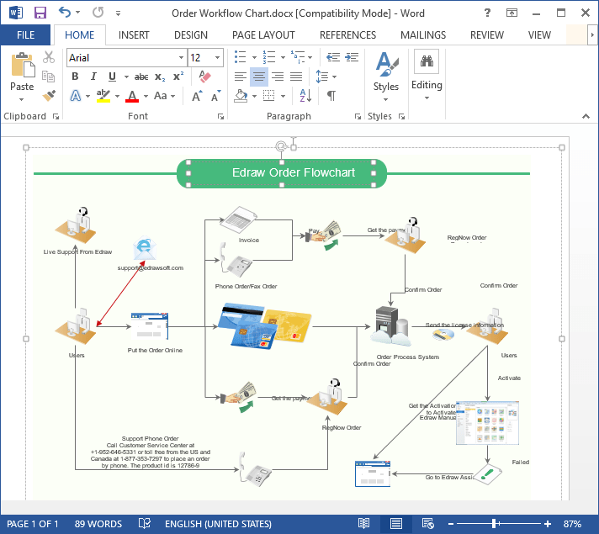Image resolution: width=599 pixels, height=534 pixels.
Task: Toggle Bold formatting
Action: pyautogui.click(x=75, y=77)
